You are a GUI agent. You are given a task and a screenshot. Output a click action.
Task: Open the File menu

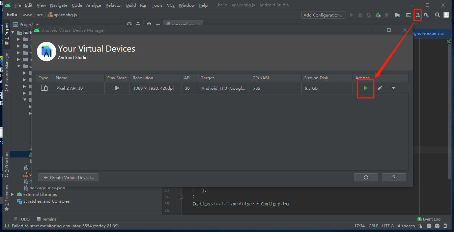click(x=18, y=5)
